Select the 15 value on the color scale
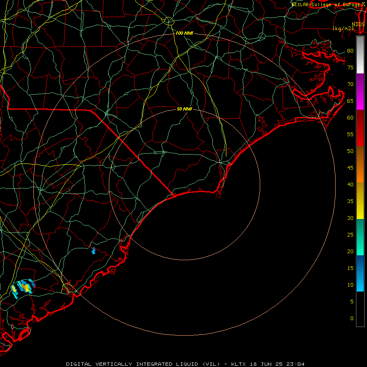Image resolution: width=367 pixels, height=367 pixels. click(350, 268)
